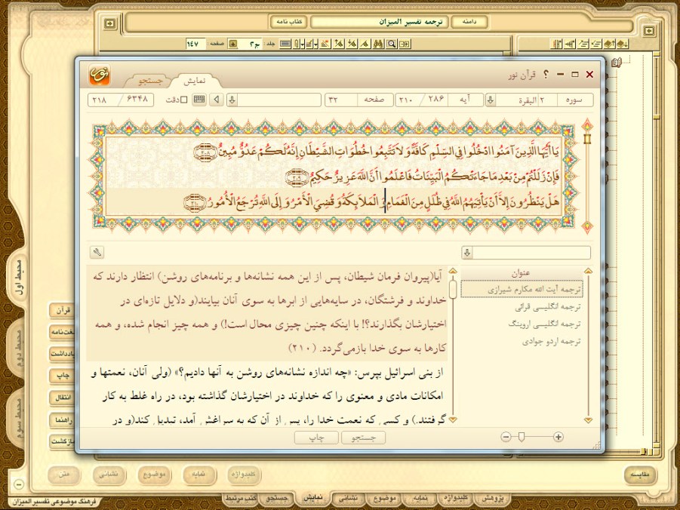Click the book icon in right side panel
Screen dimensions: 680x510
617,63
